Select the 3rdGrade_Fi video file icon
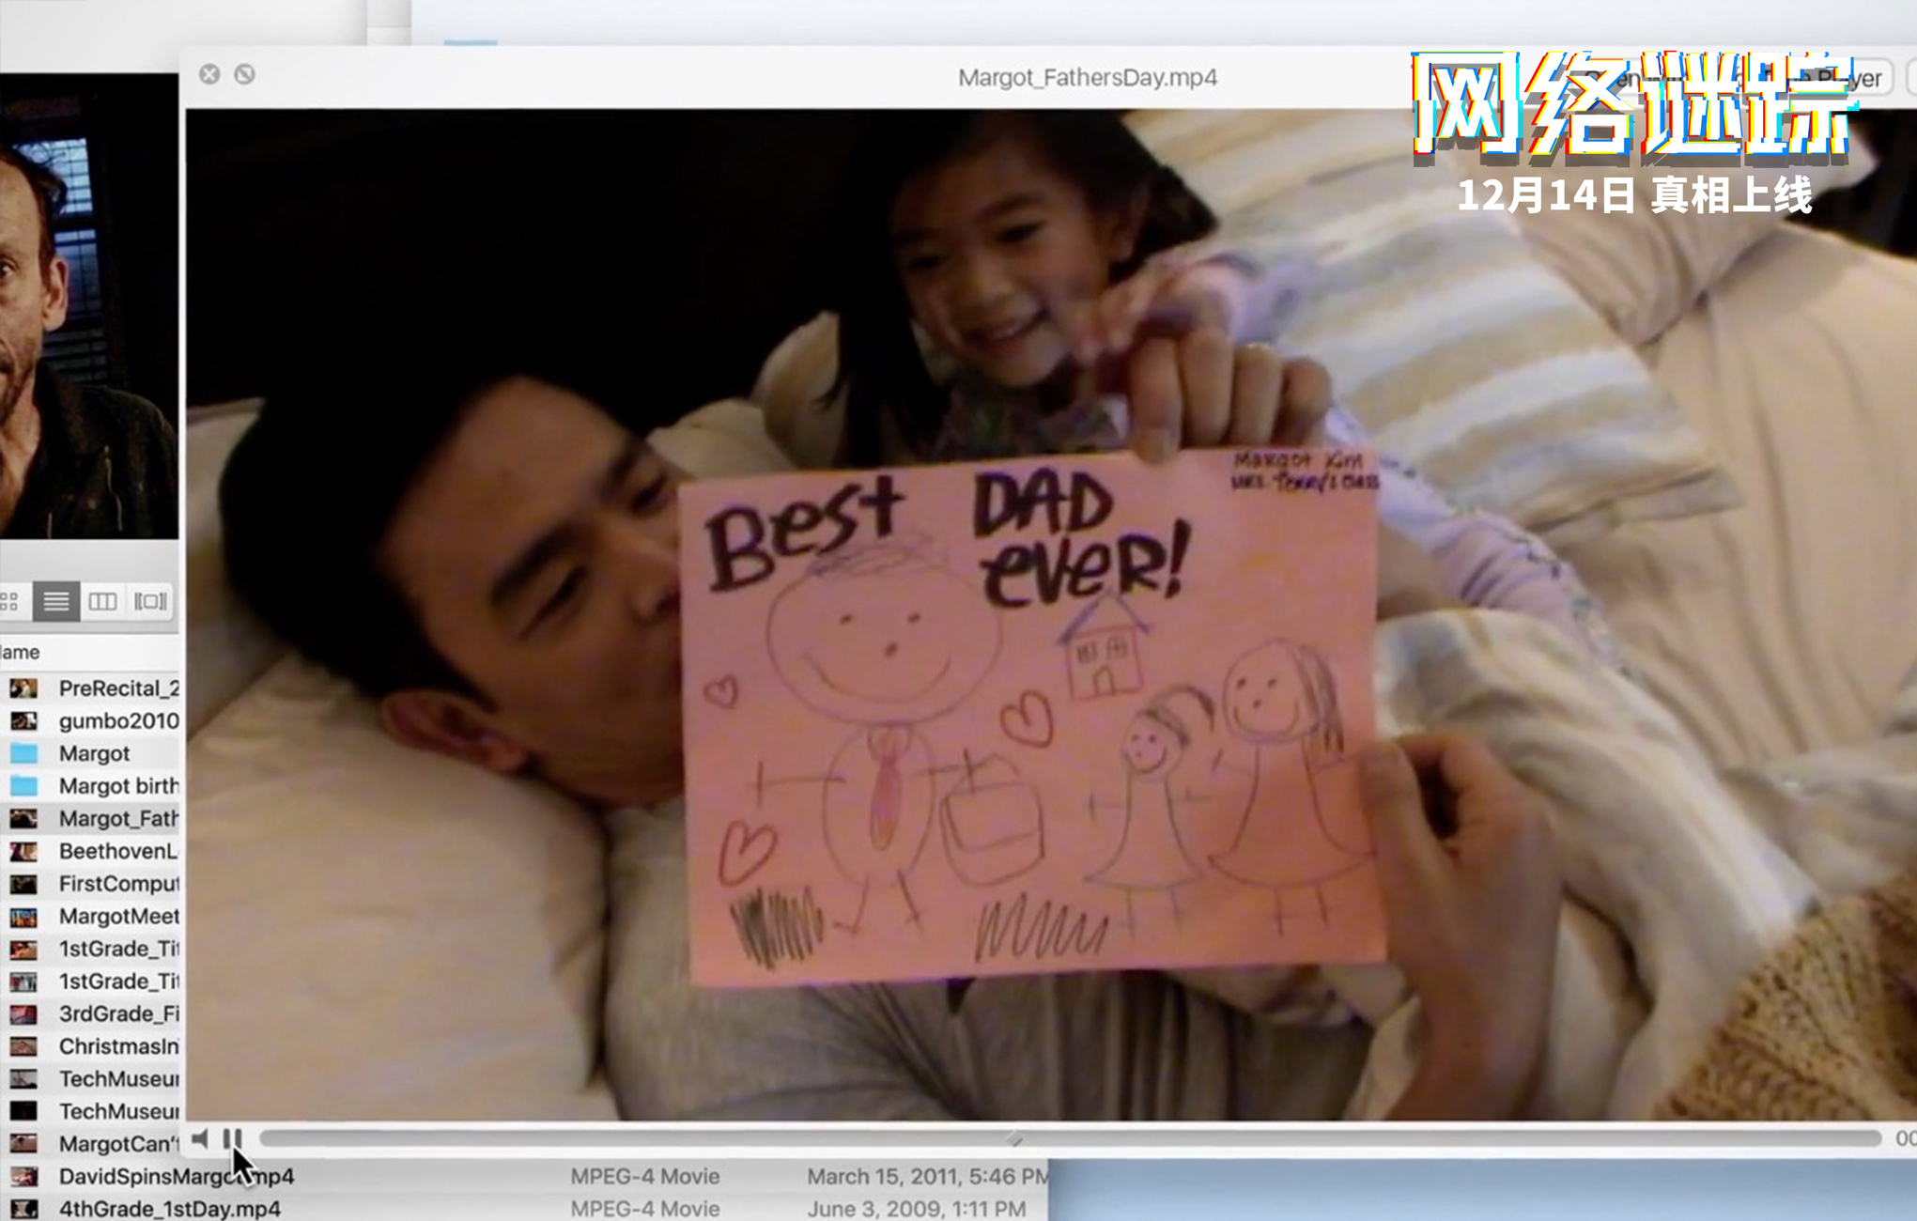 [x=23, y=1013]
